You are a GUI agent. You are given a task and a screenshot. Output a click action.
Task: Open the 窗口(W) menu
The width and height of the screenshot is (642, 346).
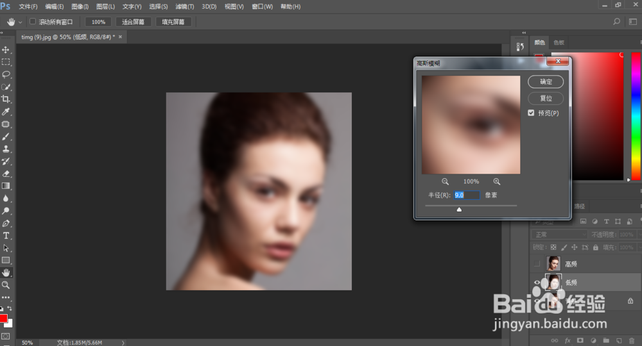263,6
